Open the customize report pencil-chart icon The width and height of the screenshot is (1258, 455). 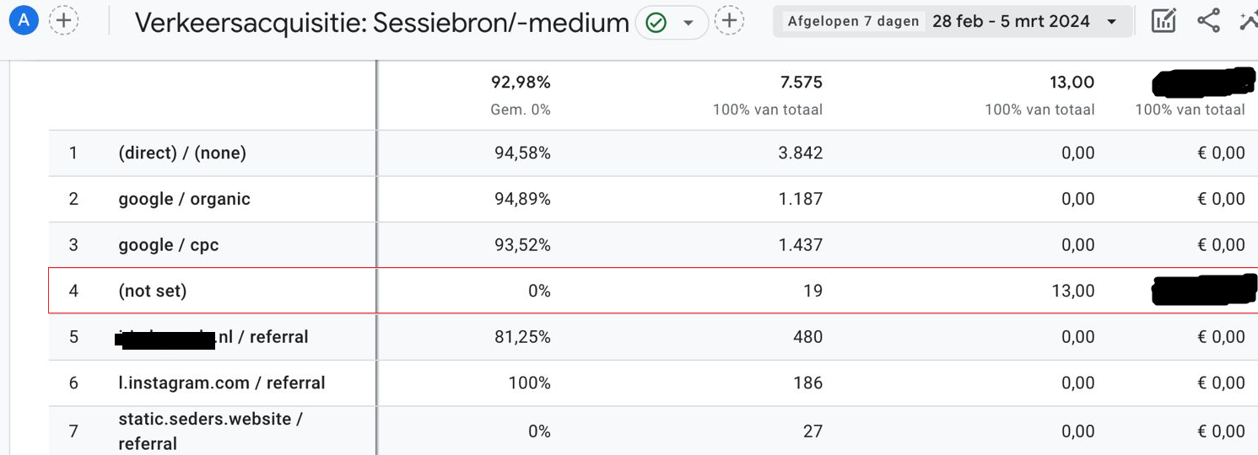tap(1164, 21)
